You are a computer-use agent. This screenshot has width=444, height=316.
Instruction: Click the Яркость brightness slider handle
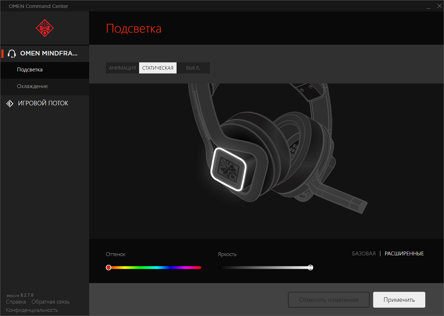(310, 267)
